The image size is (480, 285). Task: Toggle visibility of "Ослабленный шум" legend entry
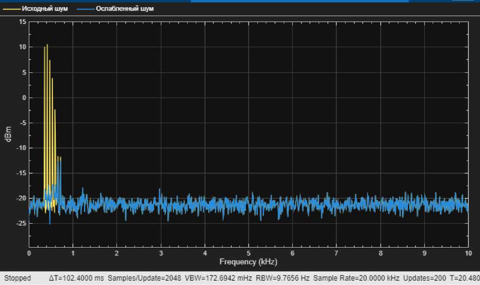point(125,9)
